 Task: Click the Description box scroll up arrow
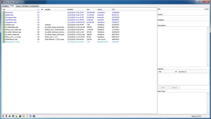(208, 28)
